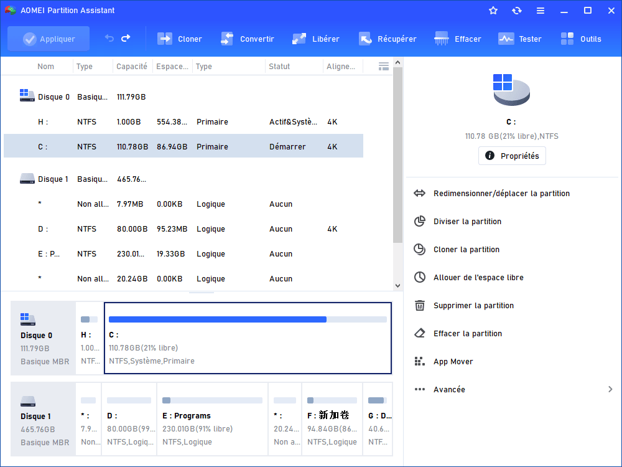Select the H: partition row
Screen dimensions: 622x467
coord(183,122)
